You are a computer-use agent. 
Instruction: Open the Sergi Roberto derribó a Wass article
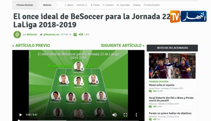coord(171,99)
